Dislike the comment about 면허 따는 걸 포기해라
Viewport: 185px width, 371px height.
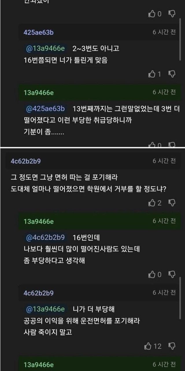pyautogui.click(x=172, y=203)
